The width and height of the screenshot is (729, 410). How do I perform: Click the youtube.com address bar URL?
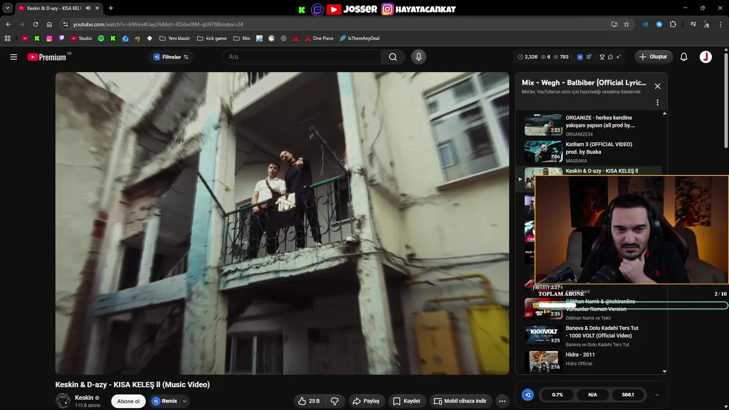coord(158,24)
